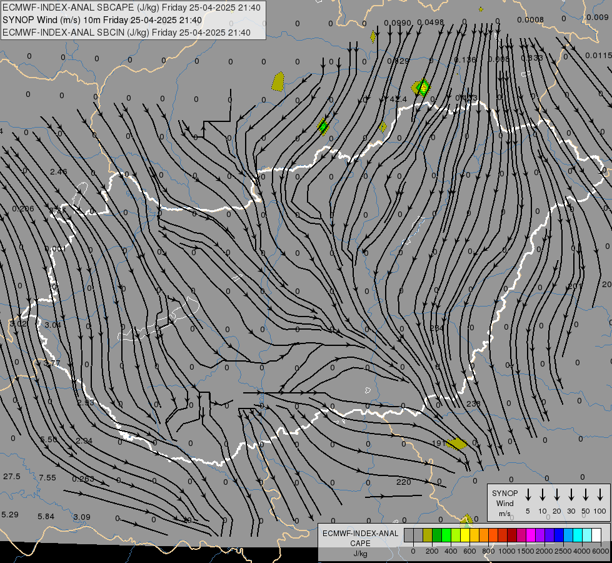Click the large olive CAPE patch near top
Viewport: 612px width, 563px height.
point(278,82)
